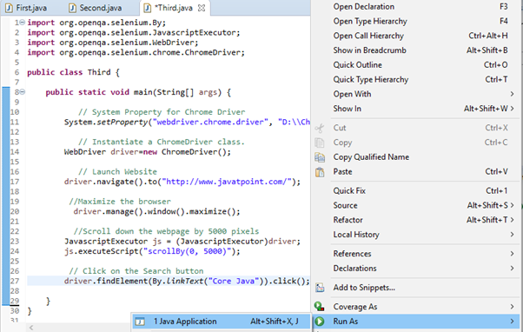Choose Open Declaration from context menu

point(416,7)
